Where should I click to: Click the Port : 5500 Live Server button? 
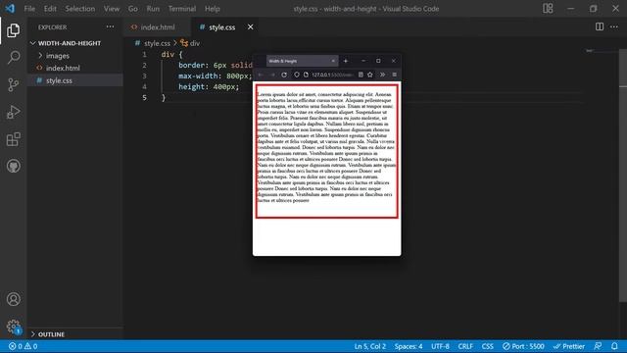523,346
